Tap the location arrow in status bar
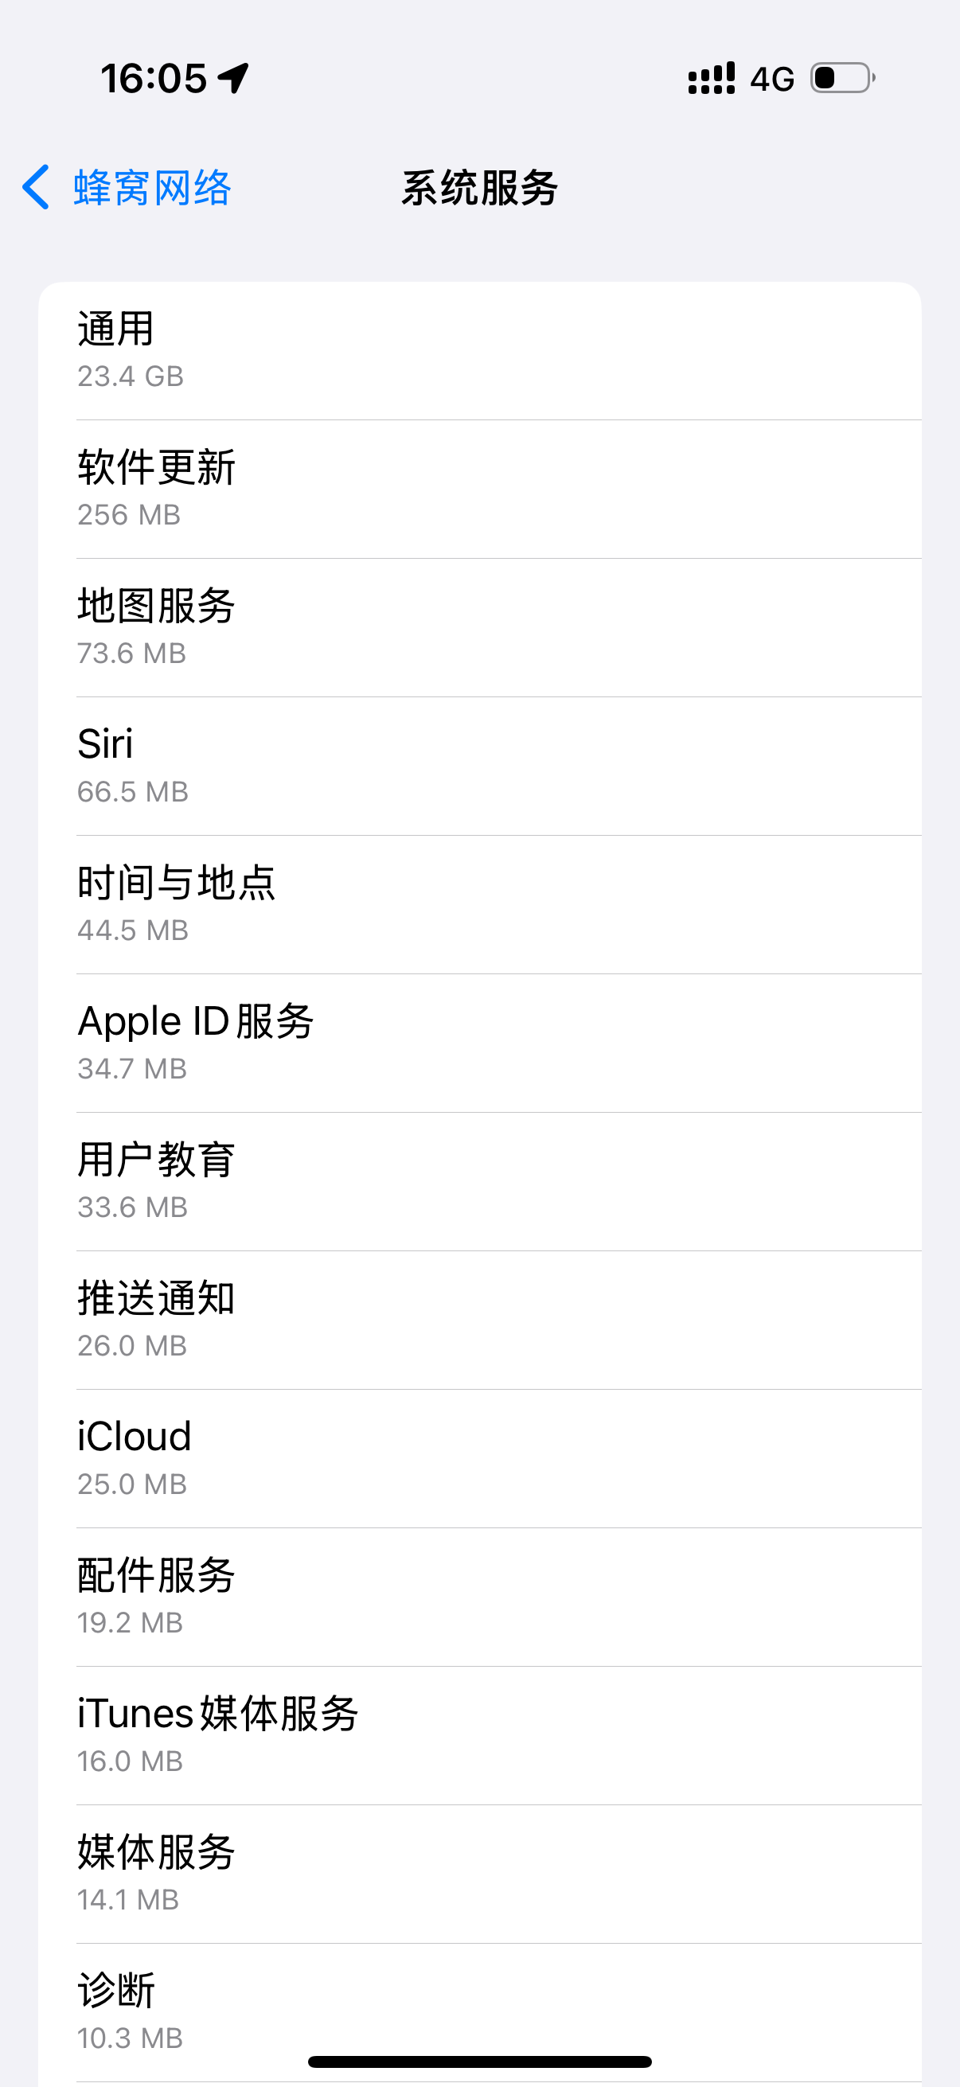This screenshot has width=960, height=2087. point(233,79)
